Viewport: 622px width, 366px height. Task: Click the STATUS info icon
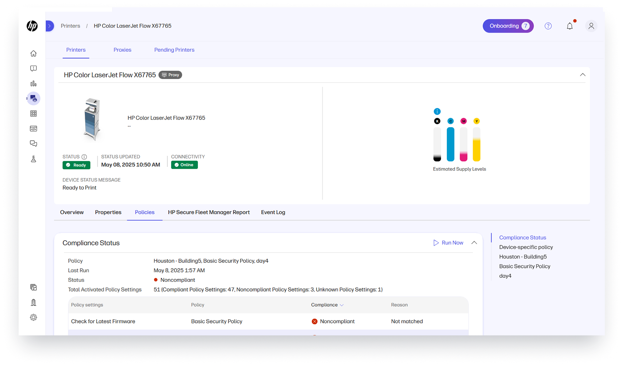coord(84,157)
